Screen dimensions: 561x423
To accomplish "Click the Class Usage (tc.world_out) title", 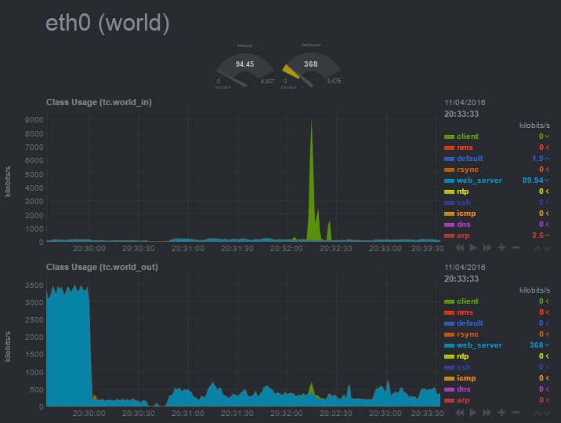I will click(102, 267).
